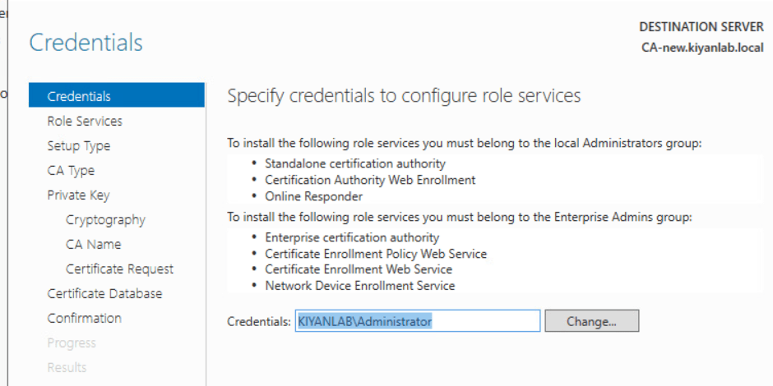Open the Cryptography sub-step
The width and height of the screenshot is (773, 386).
pyautogui.click(x=105, y=219)
